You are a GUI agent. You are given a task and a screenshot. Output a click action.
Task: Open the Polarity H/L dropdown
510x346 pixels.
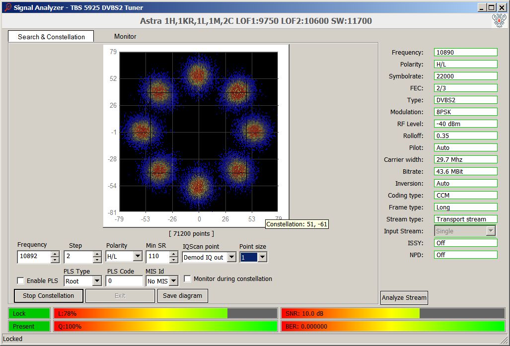click(x=138, y=257)
